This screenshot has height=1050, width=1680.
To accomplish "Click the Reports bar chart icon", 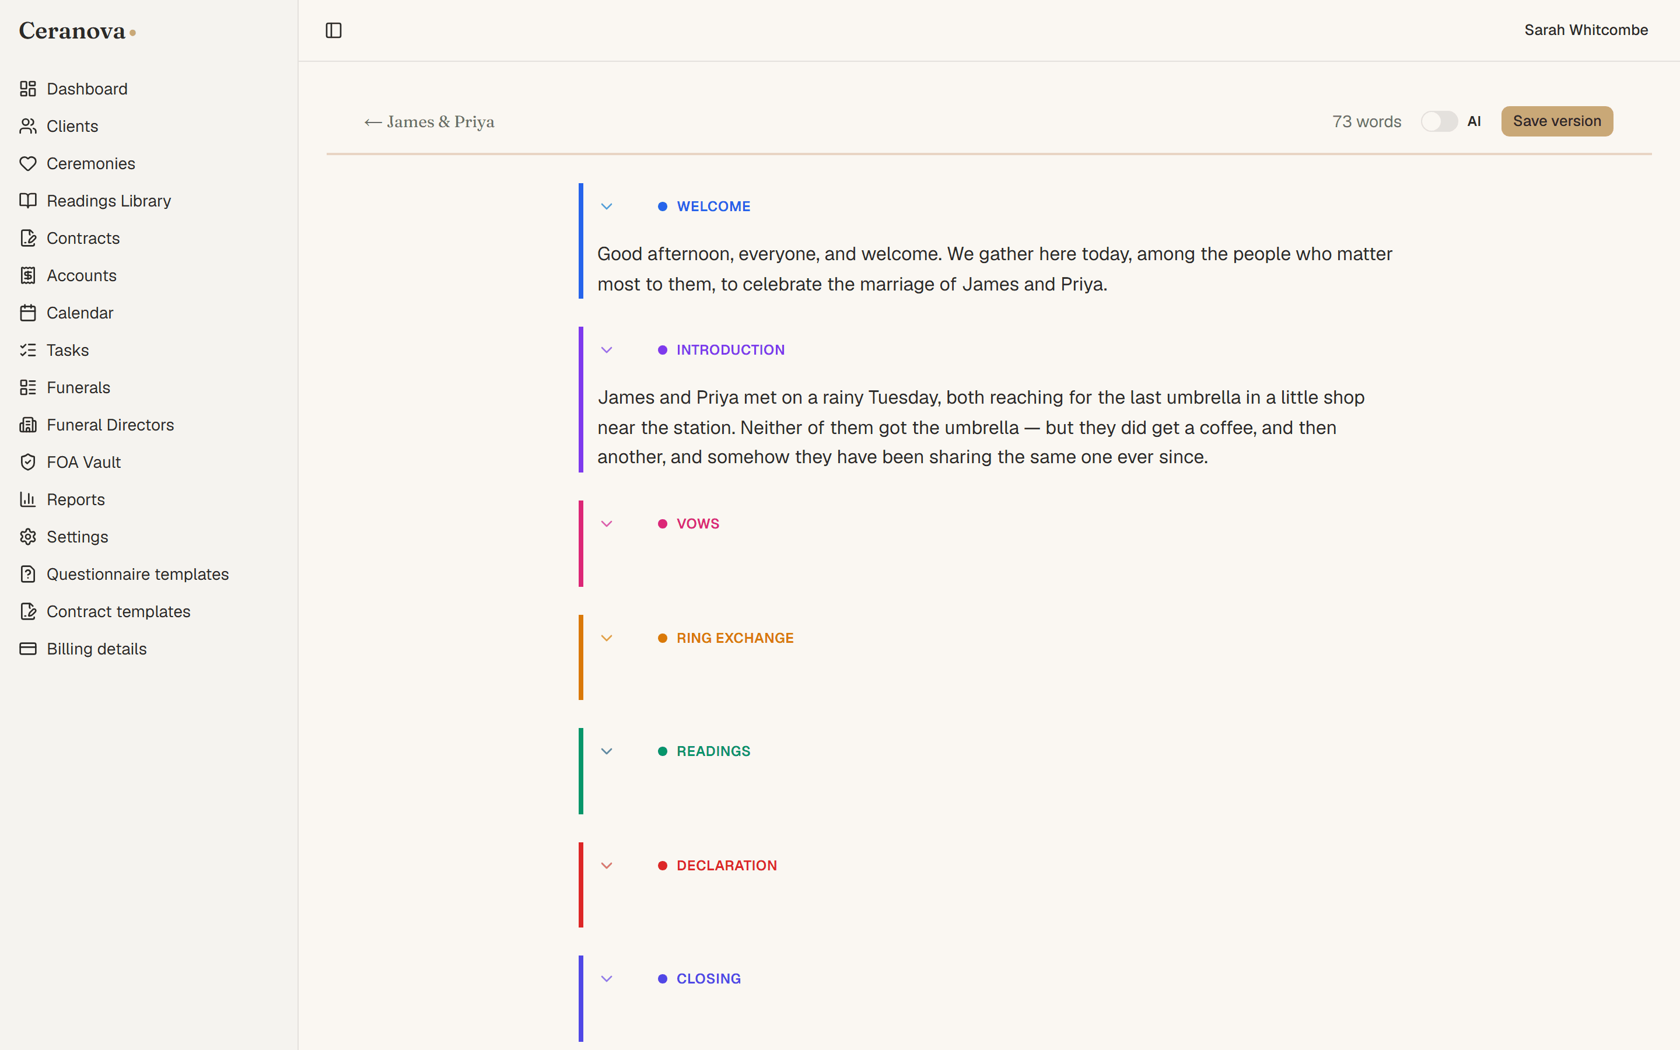I will 28,499.
